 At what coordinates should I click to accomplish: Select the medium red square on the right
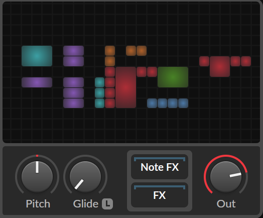(220, 66)
